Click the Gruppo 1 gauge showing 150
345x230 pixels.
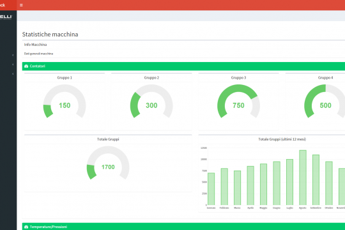point(65,102)
